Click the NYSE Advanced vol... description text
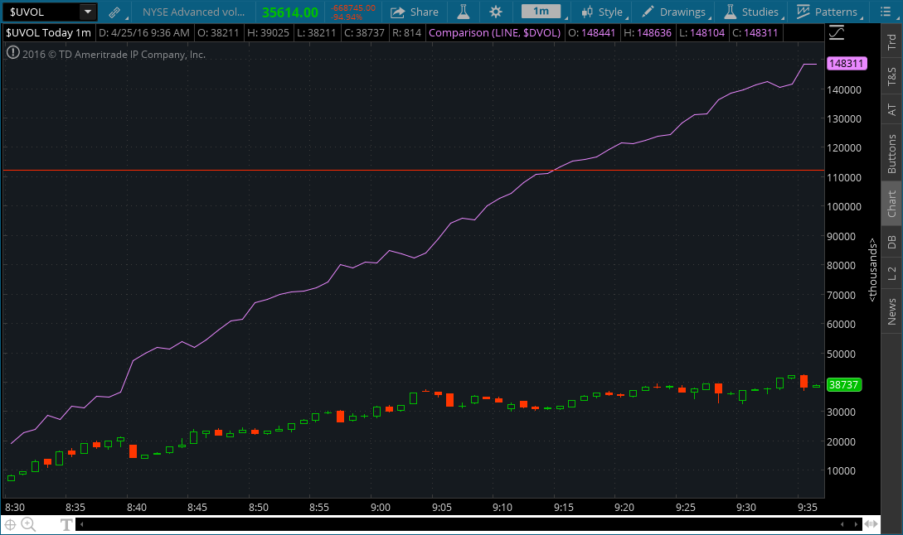Screen dimensions: 903x535 click(x=193, y=12)
